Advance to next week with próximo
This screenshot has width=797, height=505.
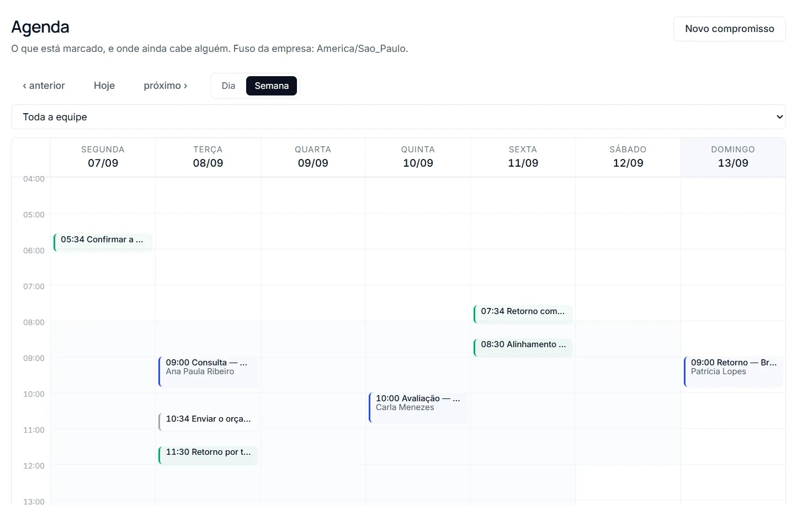166,86
